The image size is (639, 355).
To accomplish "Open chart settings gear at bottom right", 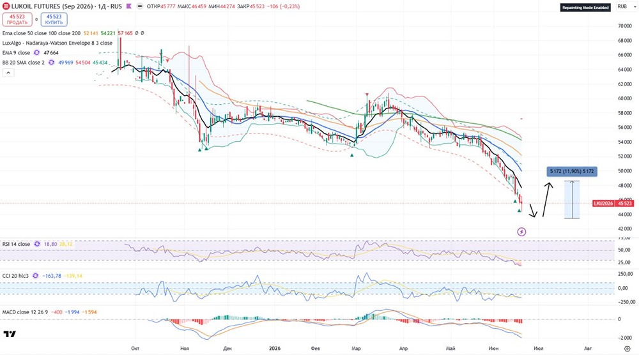I will click(x=627, y=349).
